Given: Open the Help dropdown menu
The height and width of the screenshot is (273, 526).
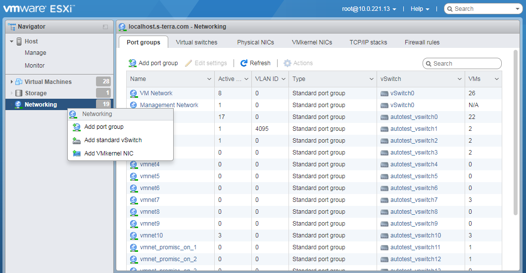Looking at the screenshot, I should pyautogui.click(x=420, y=9).
